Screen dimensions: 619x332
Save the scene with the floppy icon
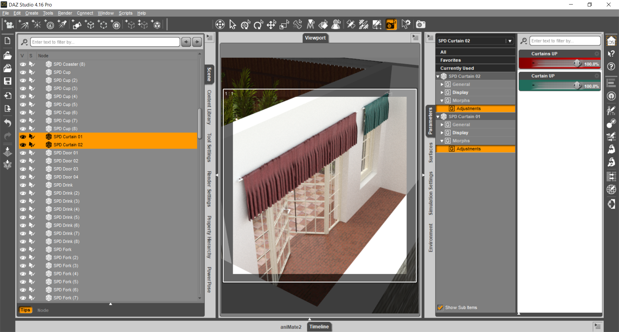pyautogui.click(x=7, y=81)
